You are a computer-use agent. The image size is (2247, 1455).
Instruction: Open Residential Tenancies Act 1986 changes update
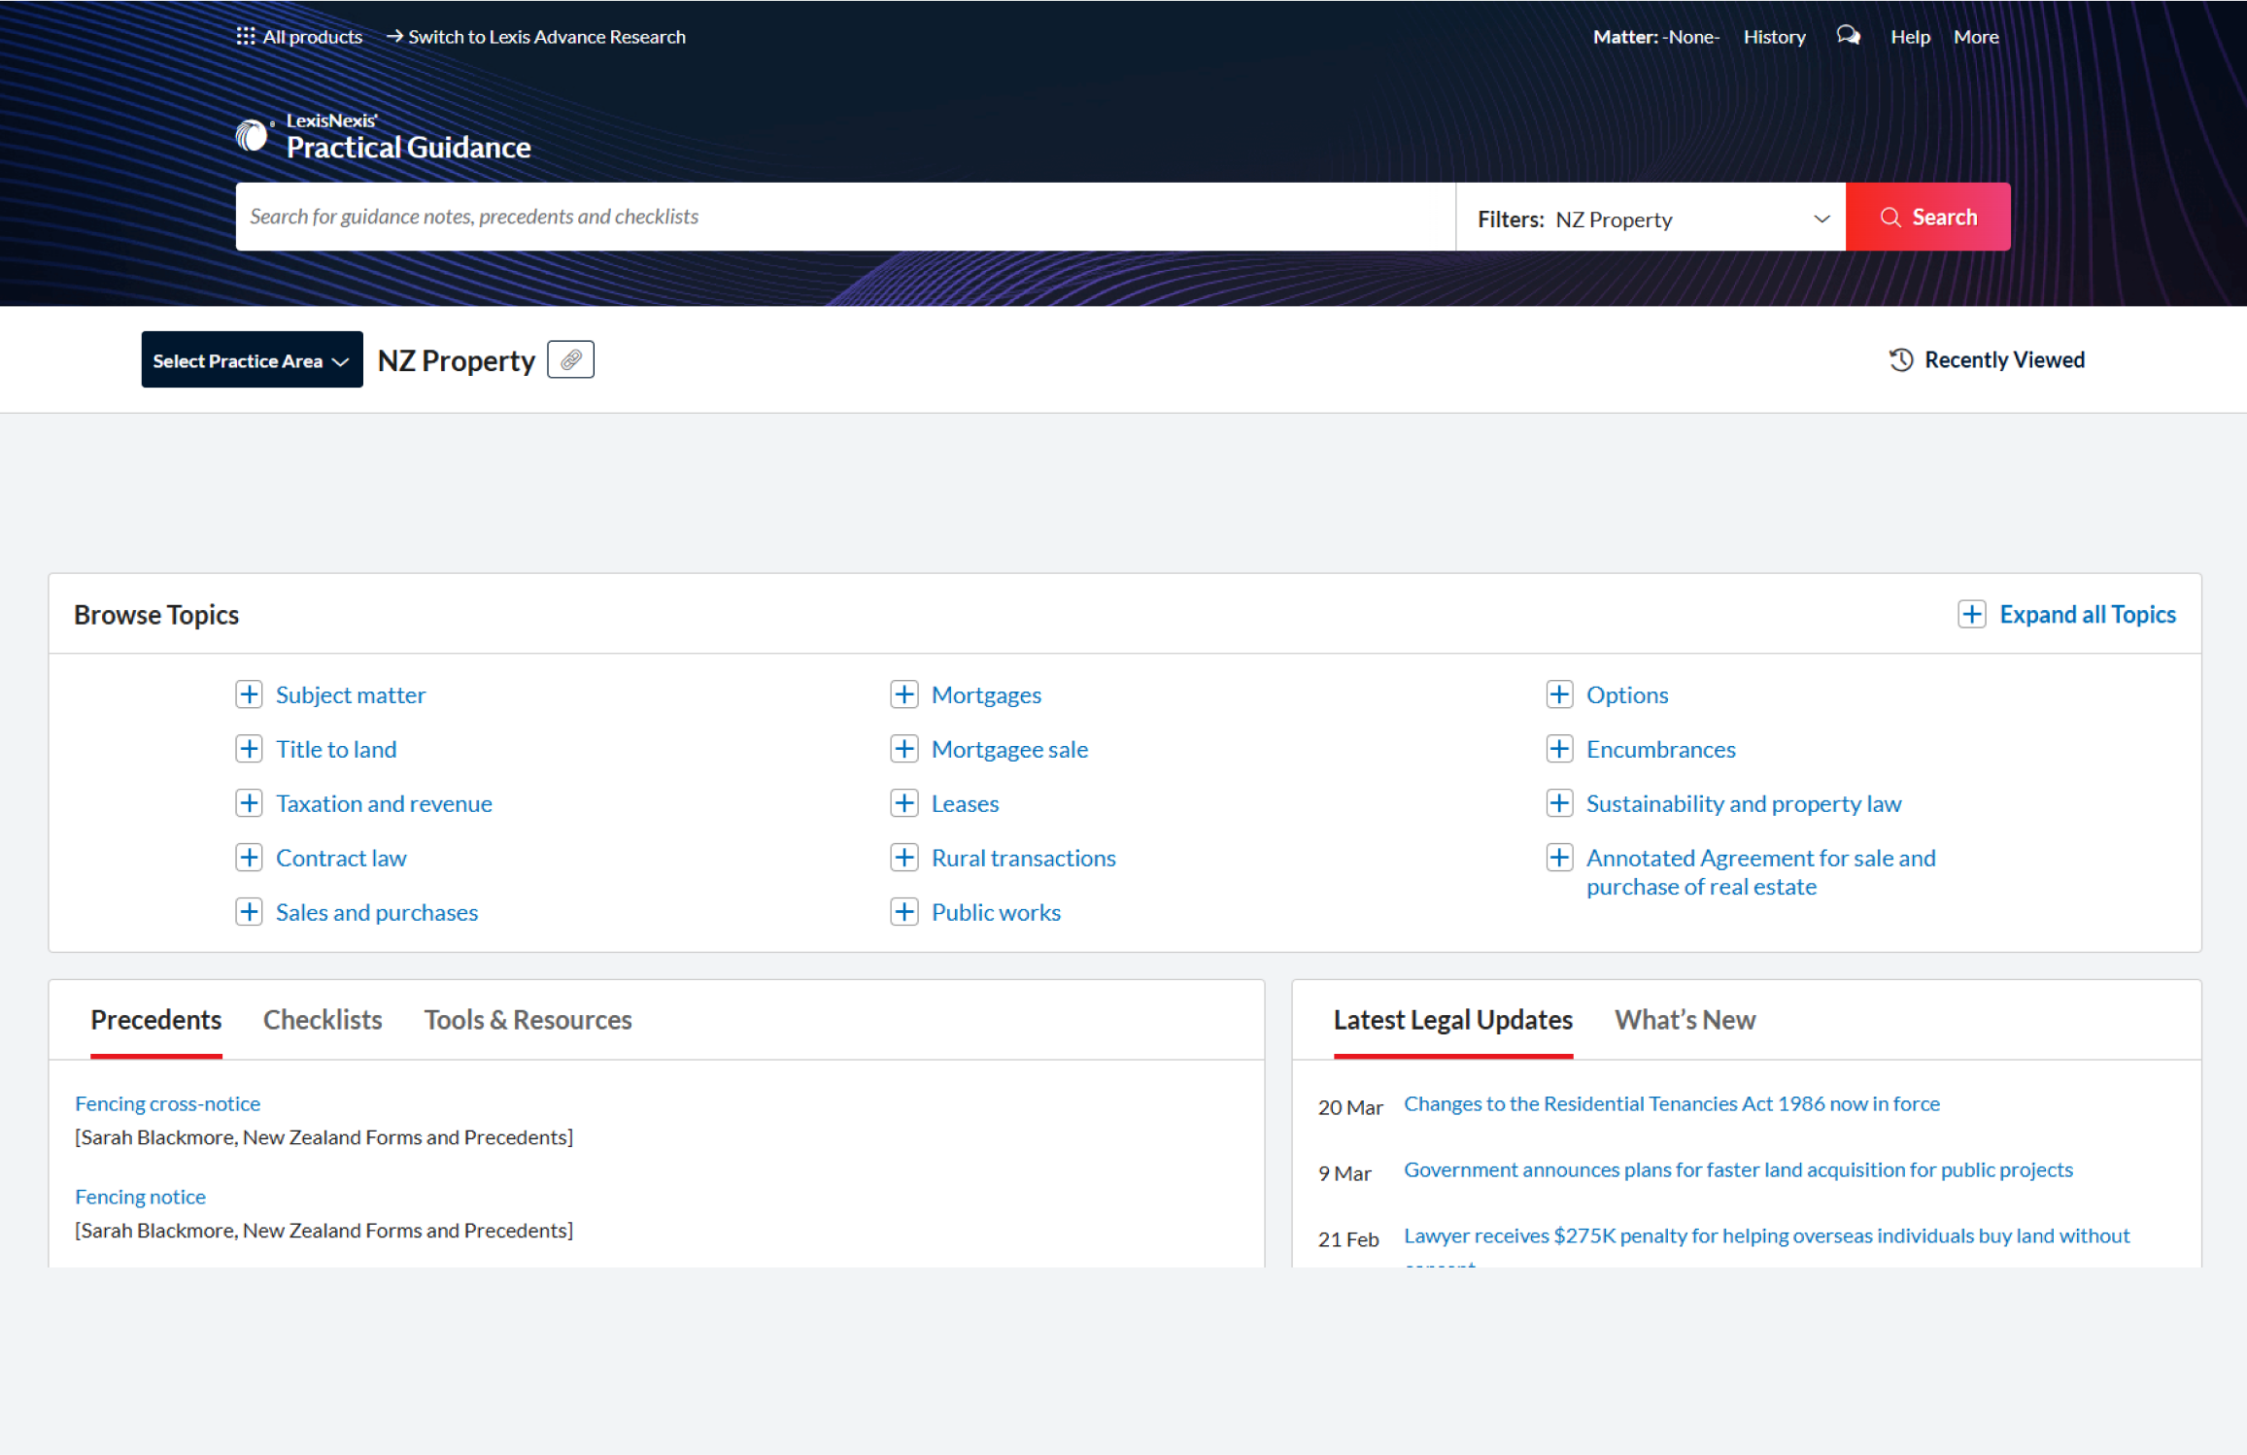(x=1671, y=1103)
